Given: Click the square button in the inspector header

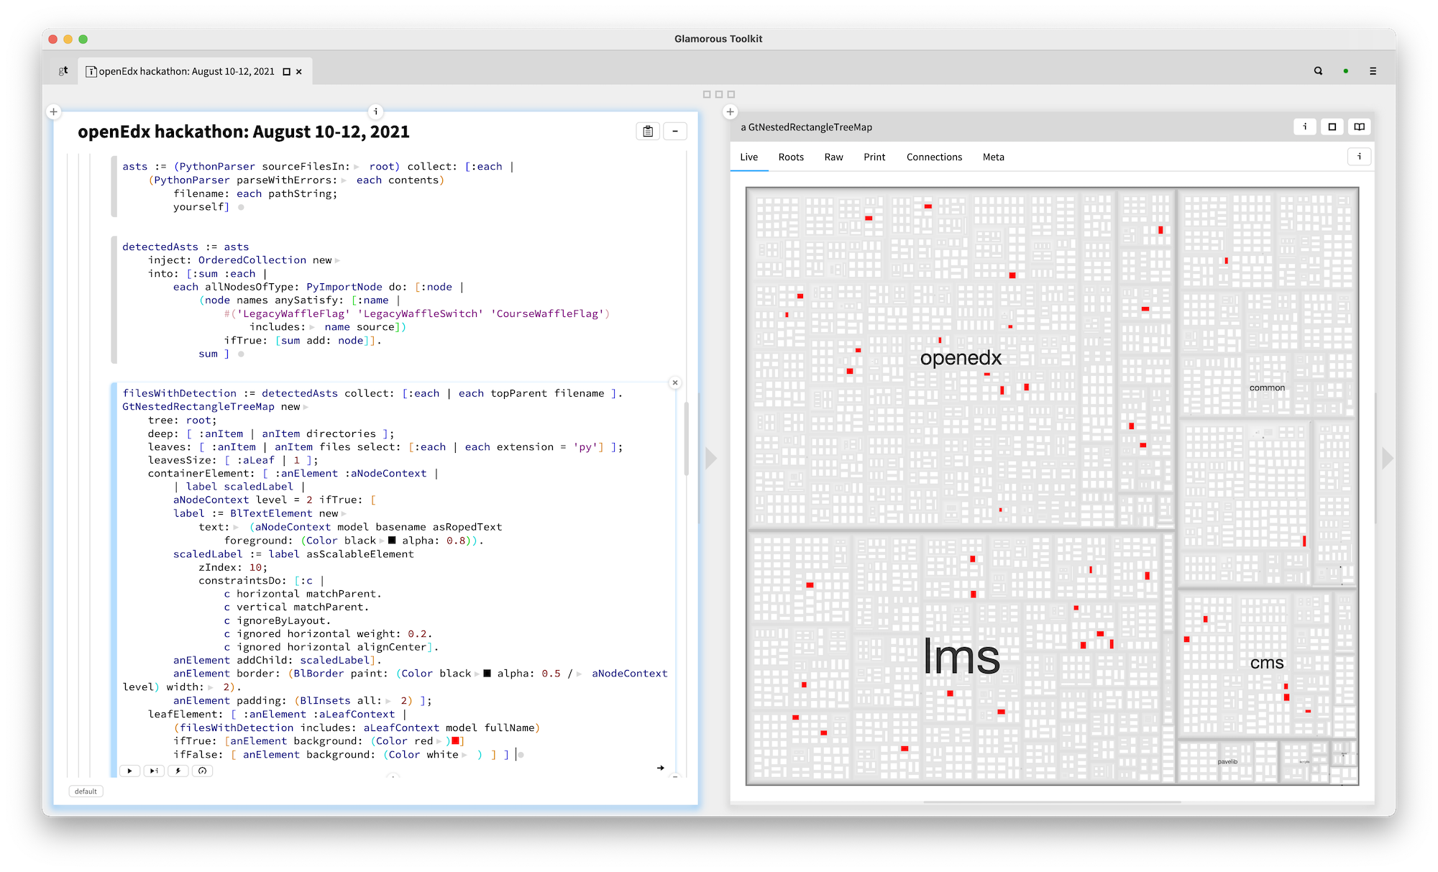Looking at the screenshot, I should [x=1332, y=127].
